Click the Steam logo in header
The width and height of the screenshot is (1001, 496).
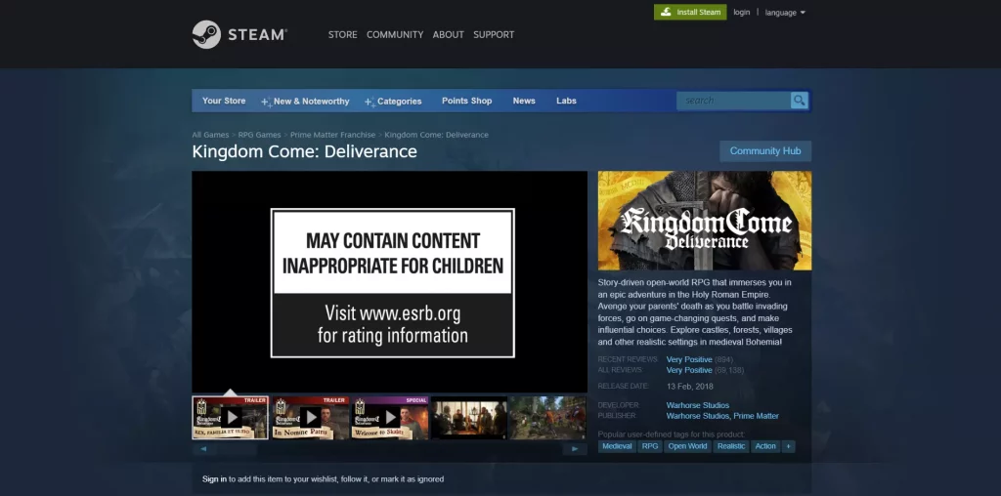(x=239, y=34)
